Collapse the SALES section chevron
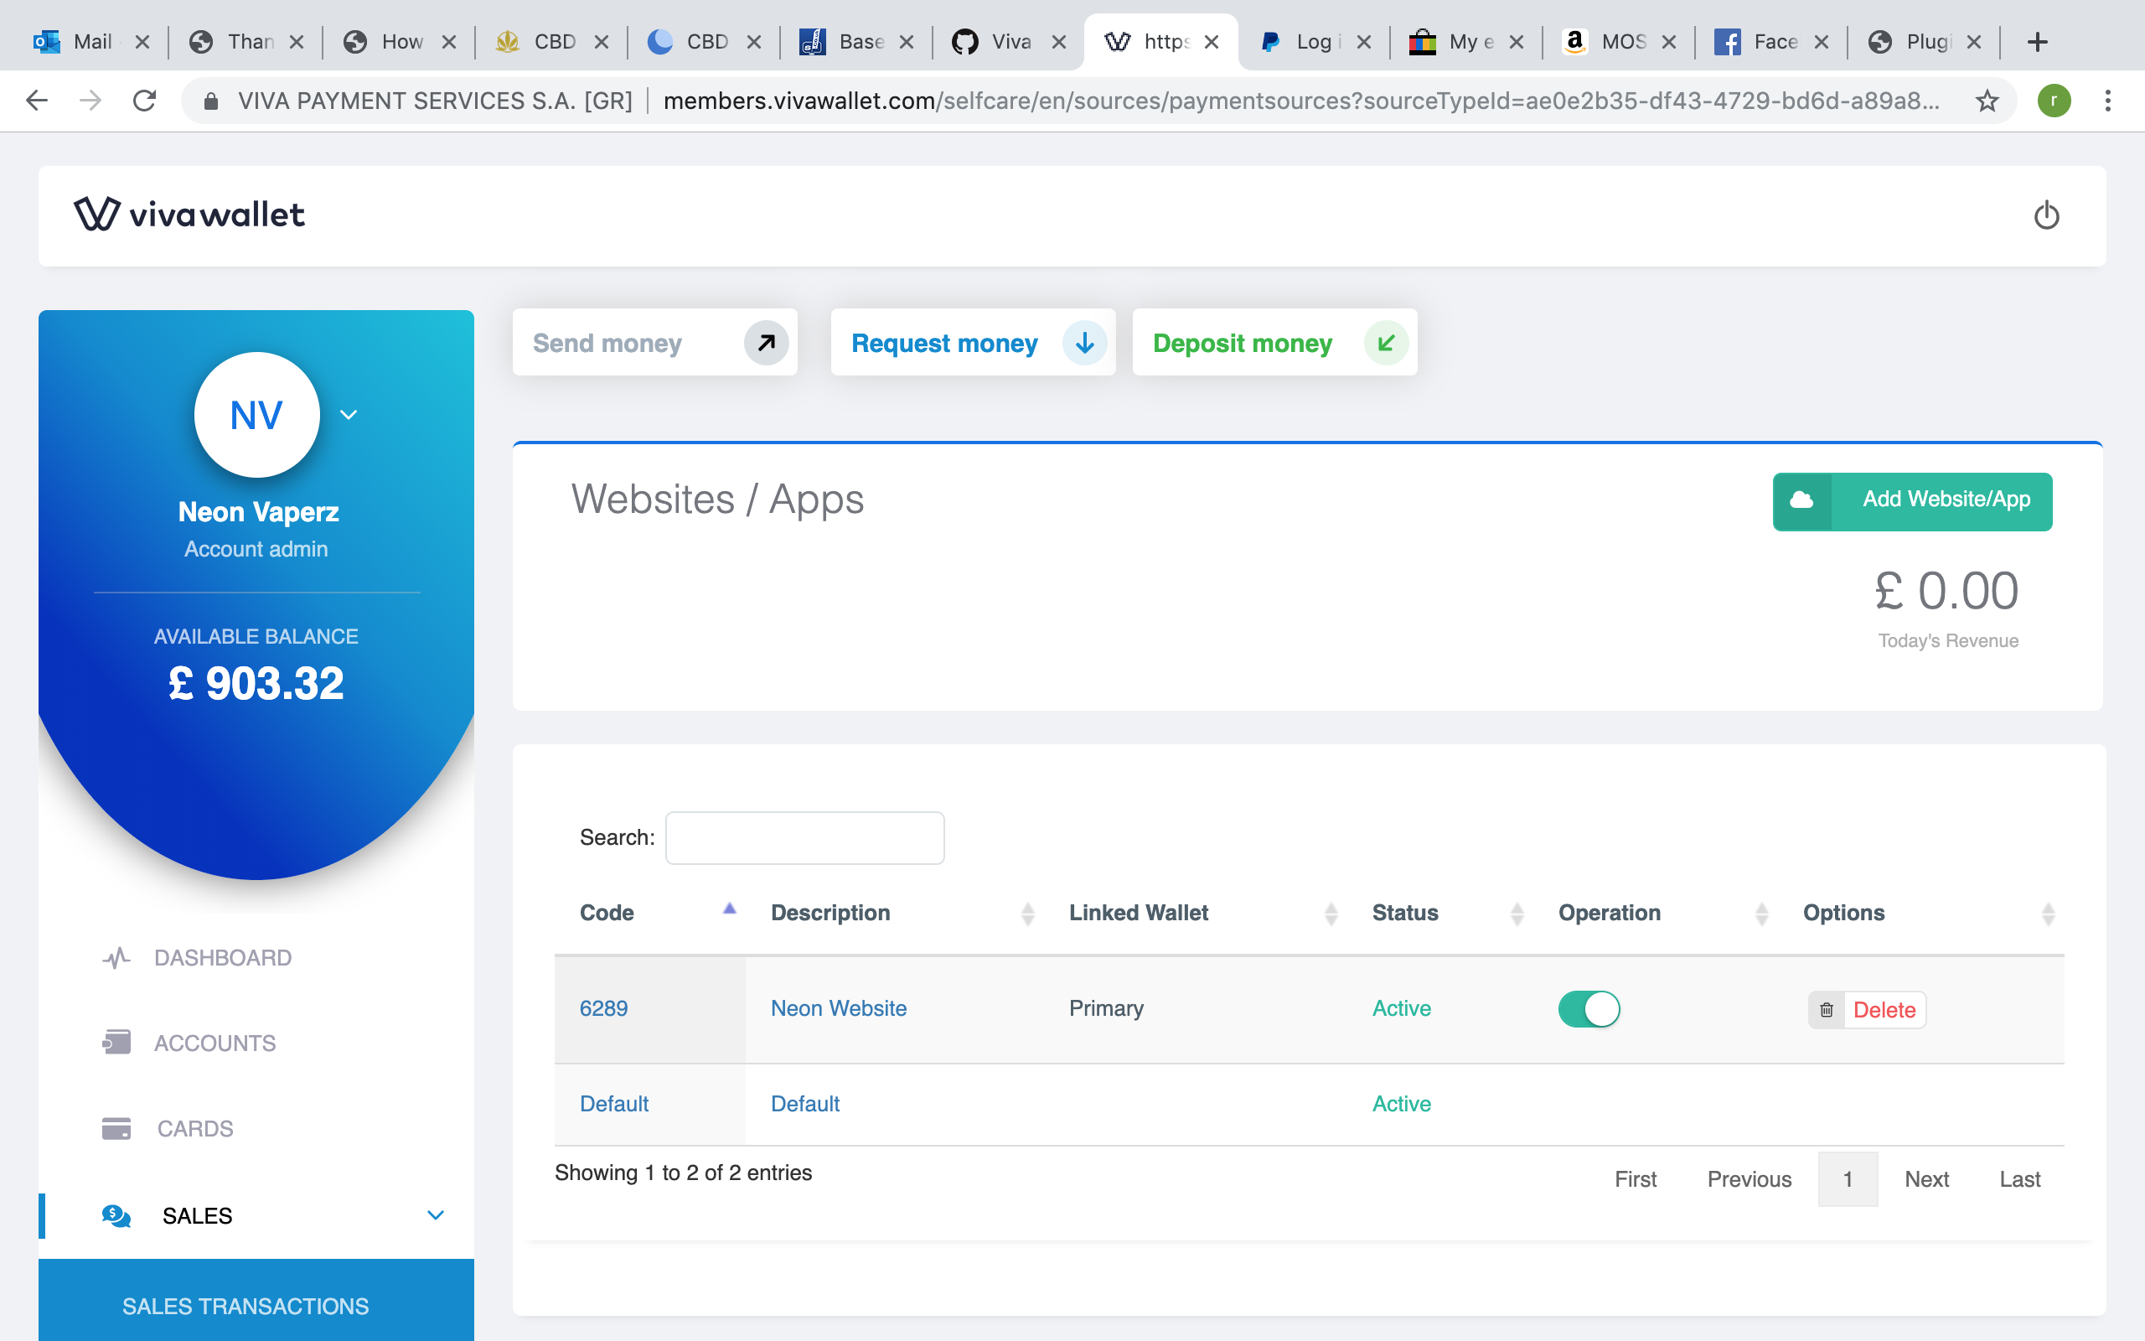 (433, 1215)
